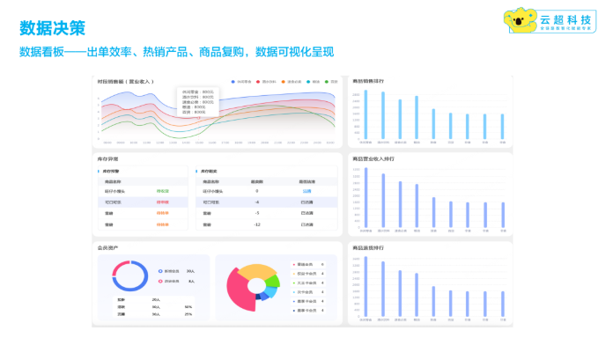Select the pie legend row with the yellow dot

308,274
